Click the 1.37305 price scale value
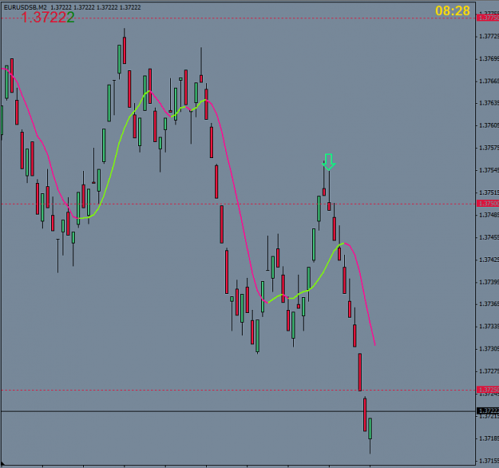Viewport: 499px width, 468px height. 489,349
